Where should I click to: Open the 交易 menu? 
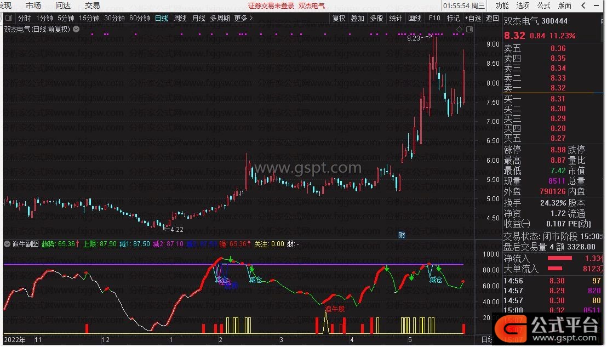click(x=93, y=5)
